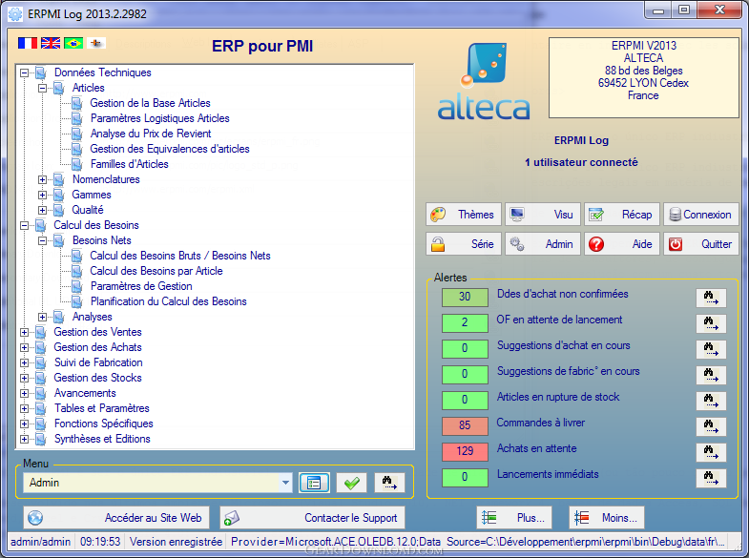Click the orange 85 Commandes à livrer counter
Screen dimensions: 749x558
[465, 425]
